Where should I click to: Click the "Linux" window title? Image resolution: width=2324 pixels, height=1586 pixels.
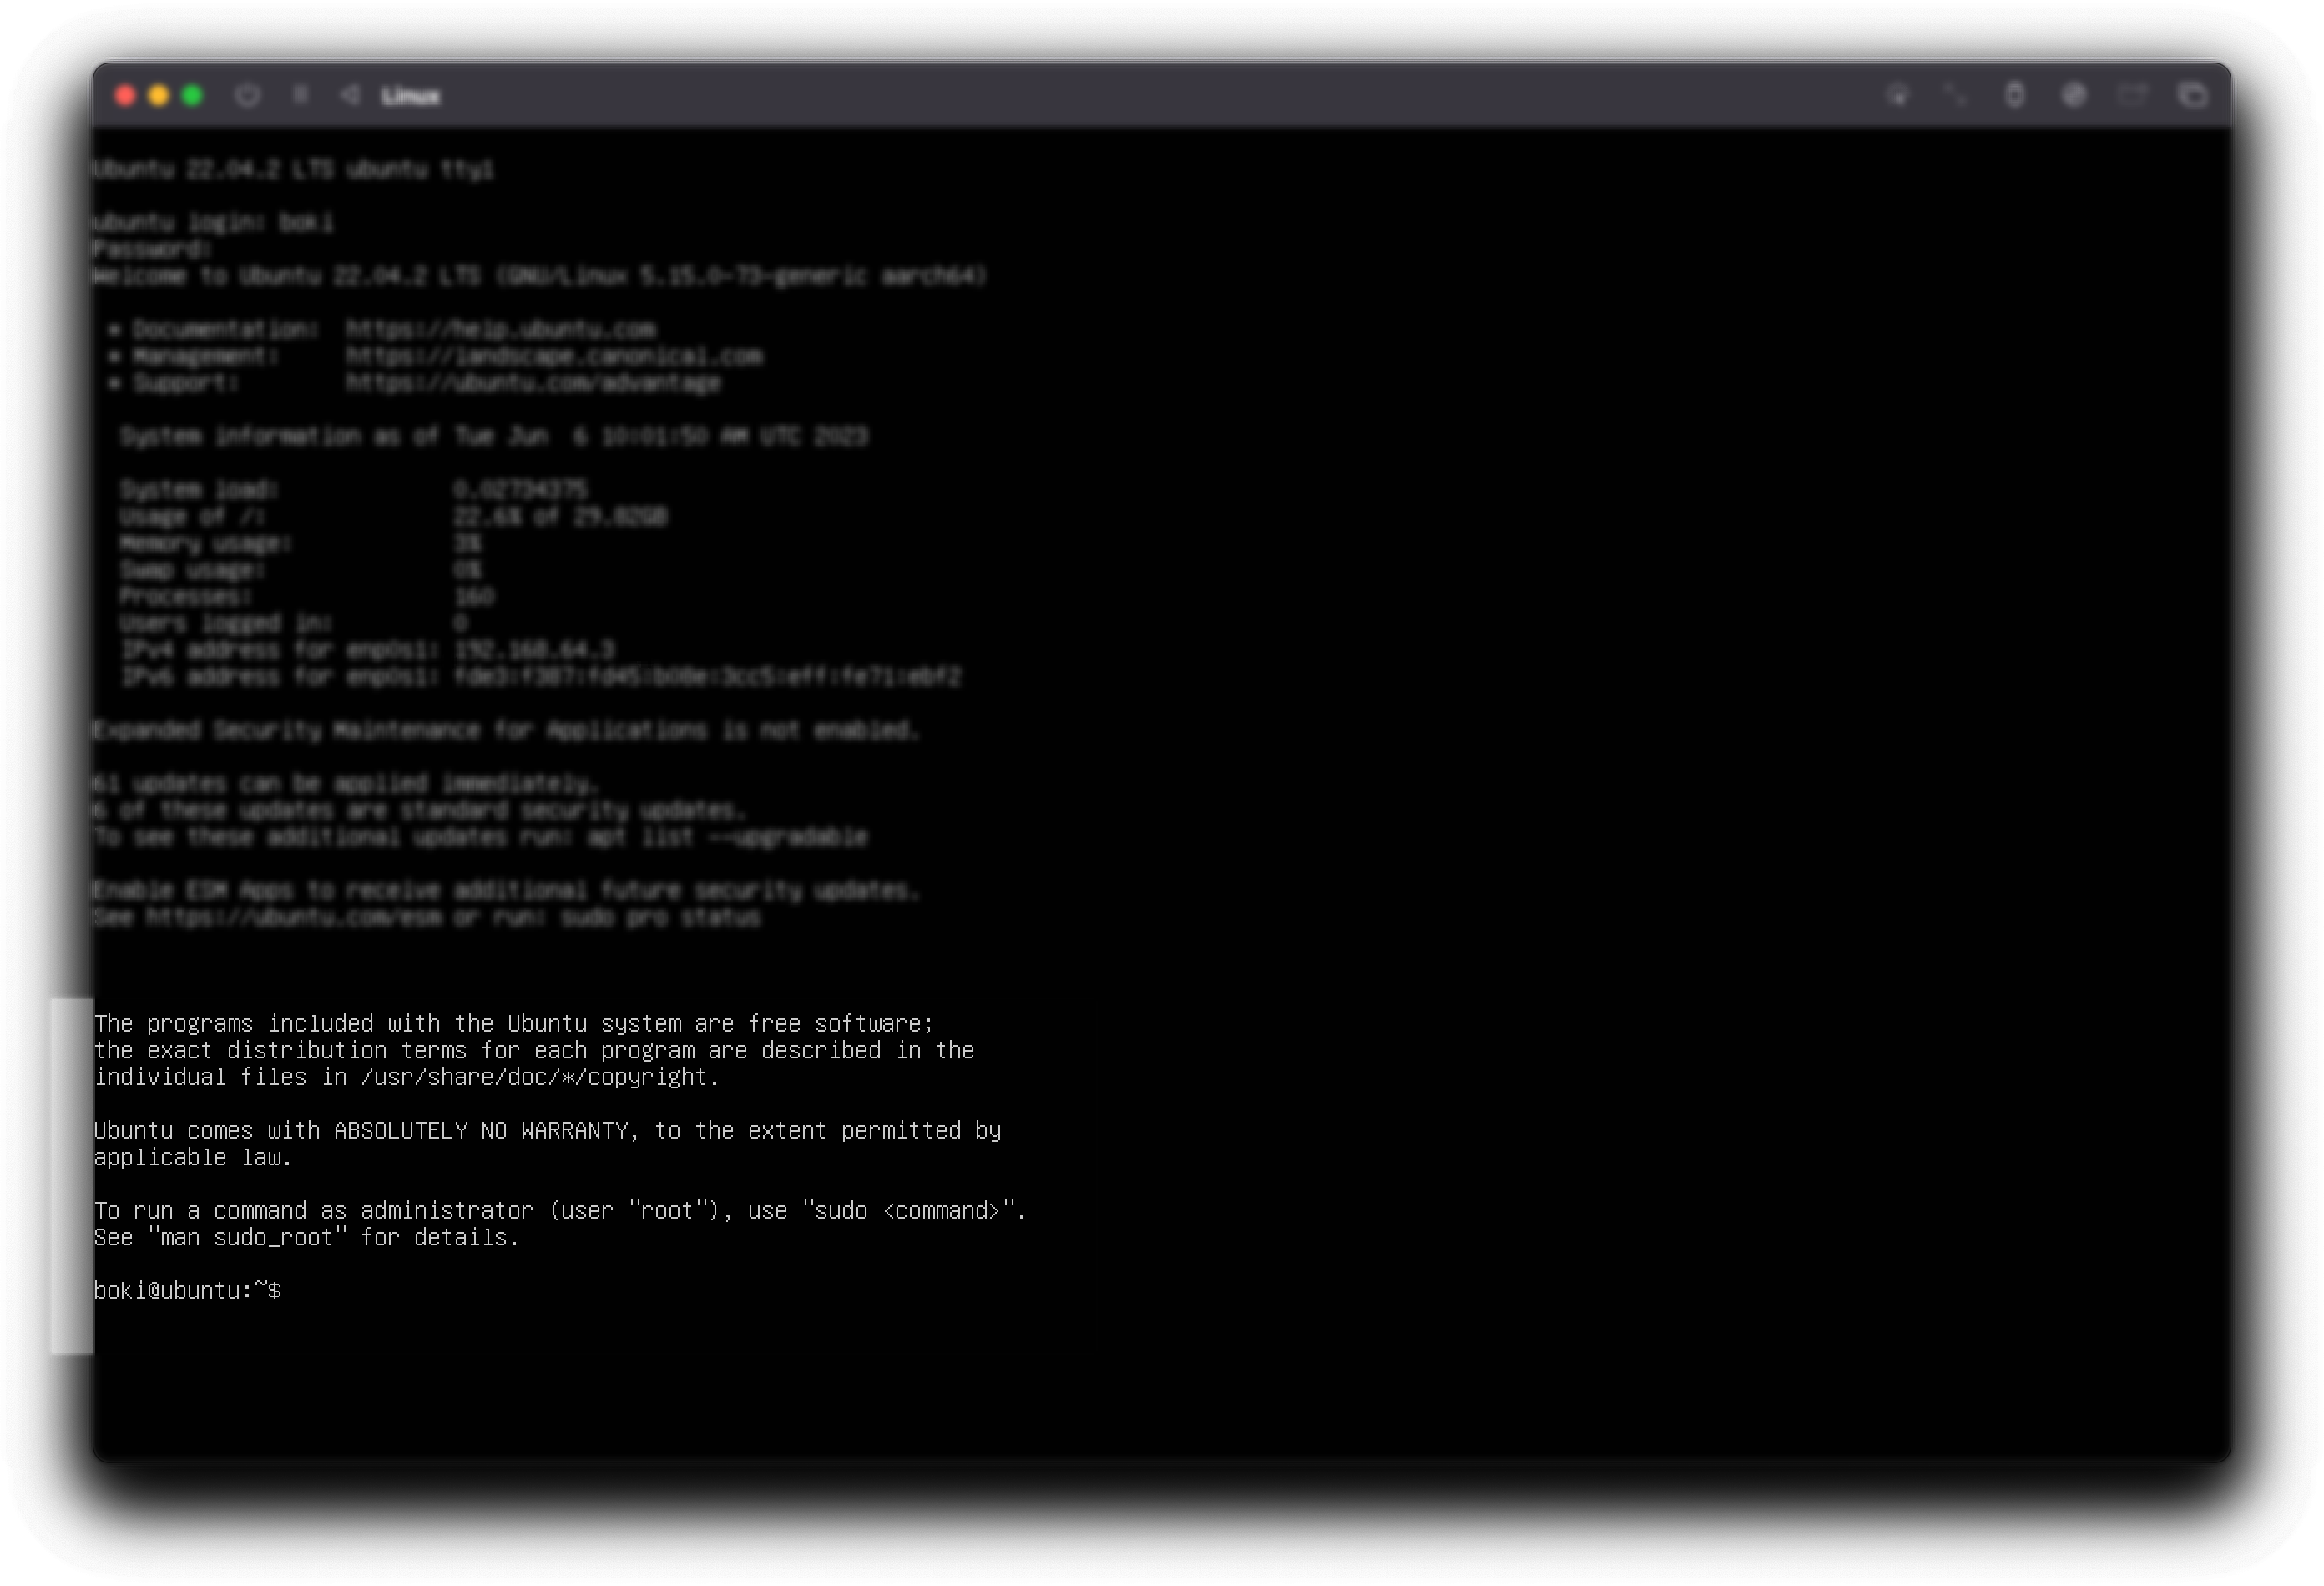pos(410,97)
